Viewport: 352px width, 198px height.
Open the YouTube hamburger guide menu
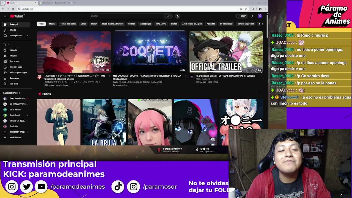pos(5,16)
